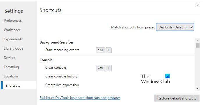Open full list of DevTools keyboard shortcuts link

[x=80, y=98]
